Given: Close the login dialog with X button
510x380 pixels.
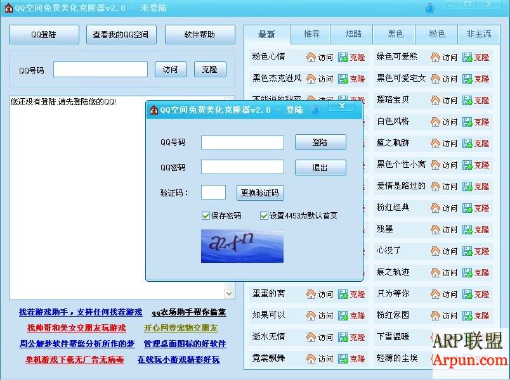Looking at the screenshot, I should [x=342, y=106].
